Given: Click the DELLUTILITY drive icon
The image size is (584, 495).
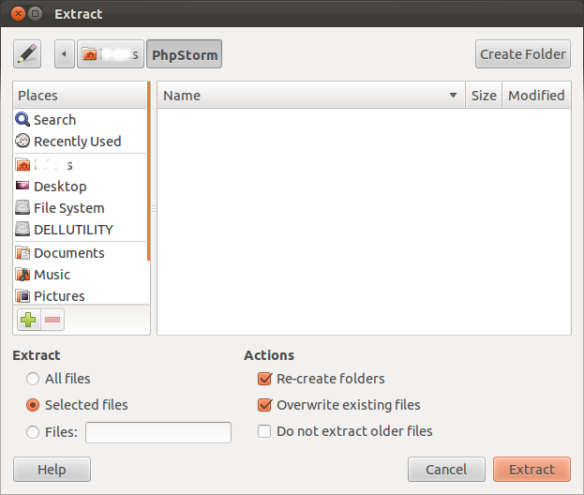Looking at the screenshot, I should [x=22, y=229].
